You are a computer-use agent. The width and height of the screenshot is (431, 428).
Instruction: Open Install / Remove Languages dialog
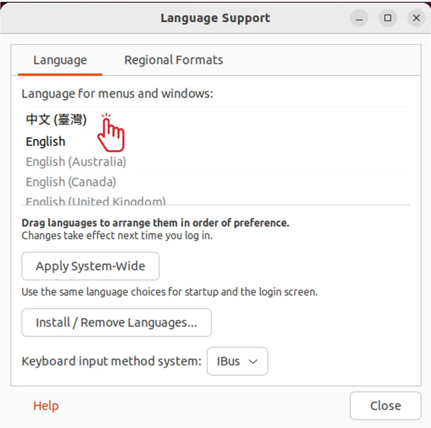pos(116,323)
